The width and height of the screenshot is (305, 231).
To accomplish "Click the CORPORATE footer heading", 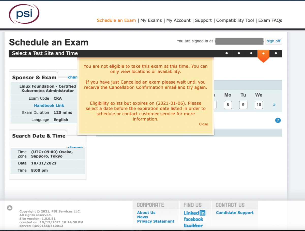I will 150,205.
